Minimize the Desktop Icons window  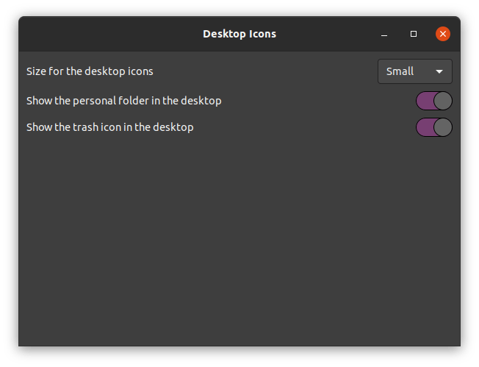pyautogui.click(x=384, y=34)
